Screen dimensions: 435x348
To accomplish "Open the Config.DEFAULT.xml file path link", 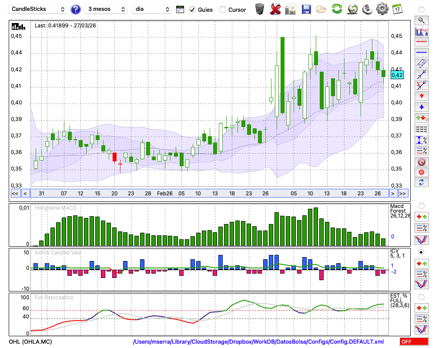I will [x=258, y=341].
